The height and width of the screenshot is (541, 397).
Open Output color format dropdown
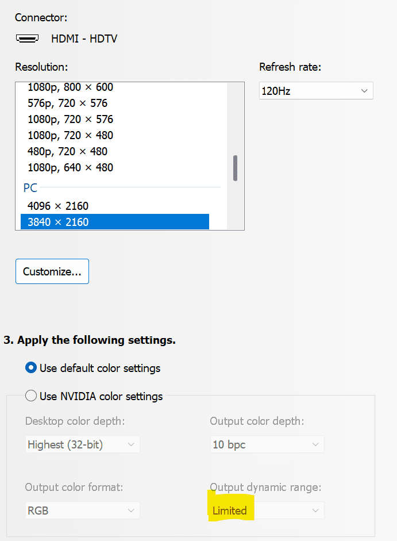pyautogui.click(x=83, y=511)
